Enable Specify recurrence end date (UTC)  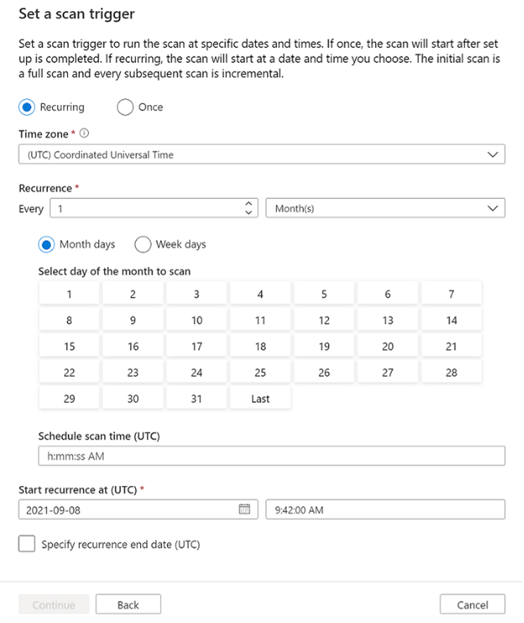(x=26, y=544)
